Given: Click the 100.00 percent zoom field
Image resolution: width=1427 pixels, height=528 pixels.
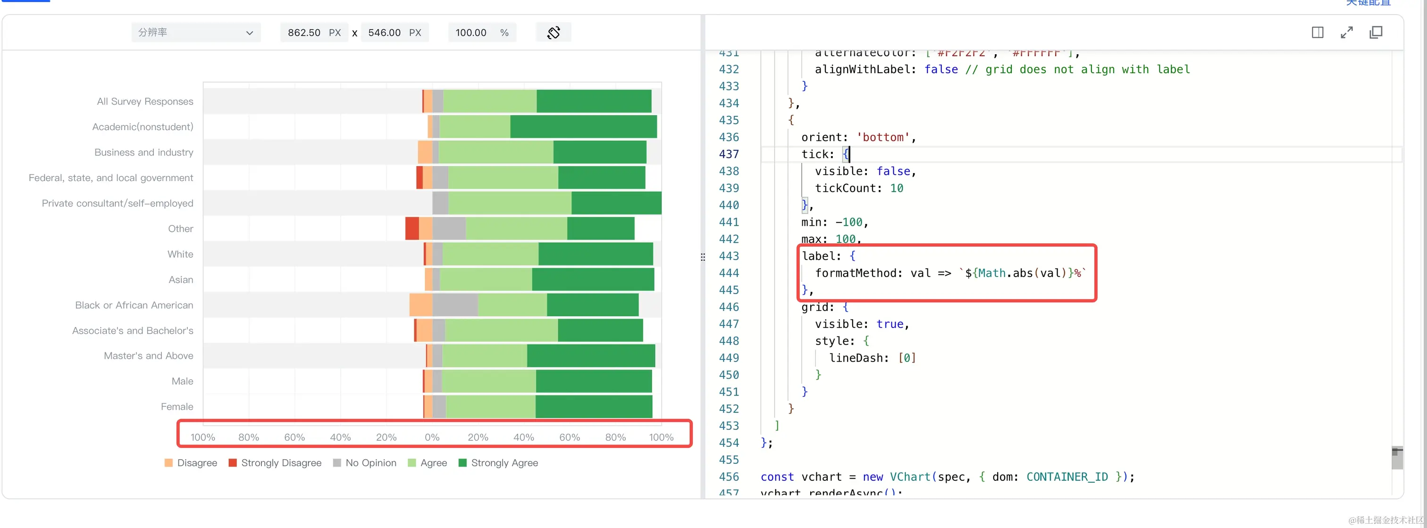Looking at the screenshot, I should click(x=471, y=33).
